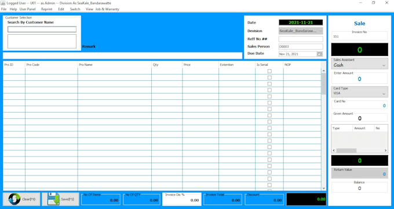Focus the Card No field
Image resolution: width=394 pixels, height=209 pixels.
coord(360,106)
